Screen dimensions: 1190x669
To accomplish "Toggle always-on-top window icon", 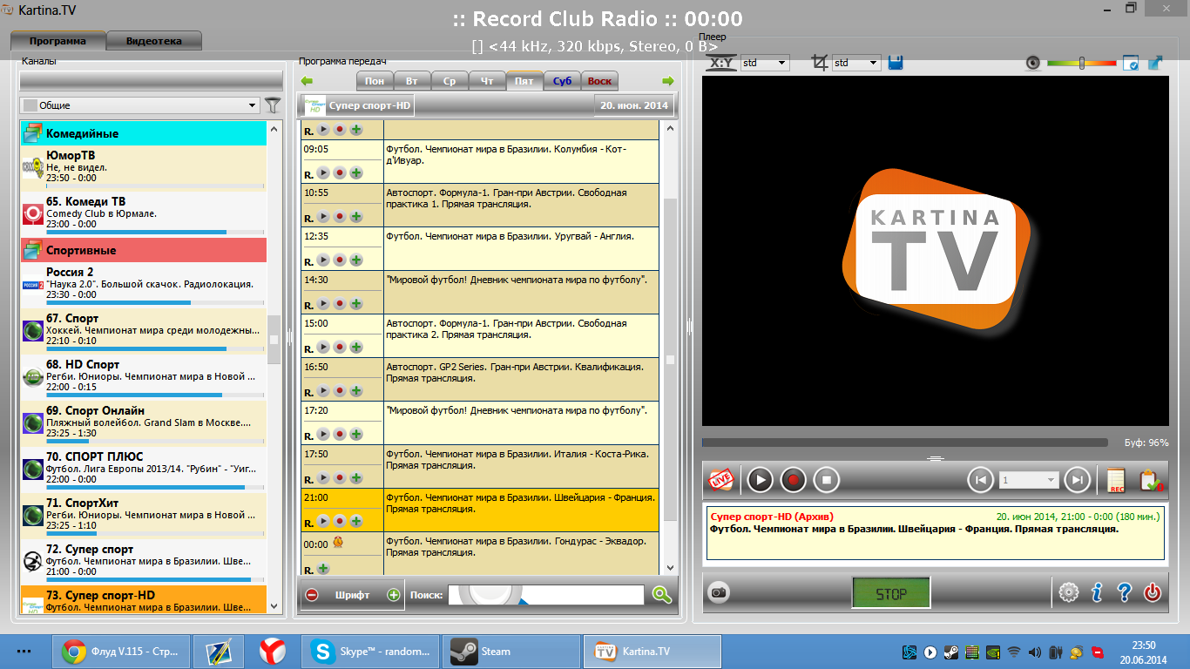I will [x=1131, y=63].
